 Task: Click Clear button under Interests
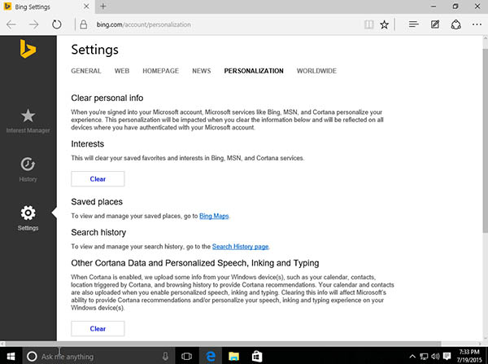click(98, 179)
